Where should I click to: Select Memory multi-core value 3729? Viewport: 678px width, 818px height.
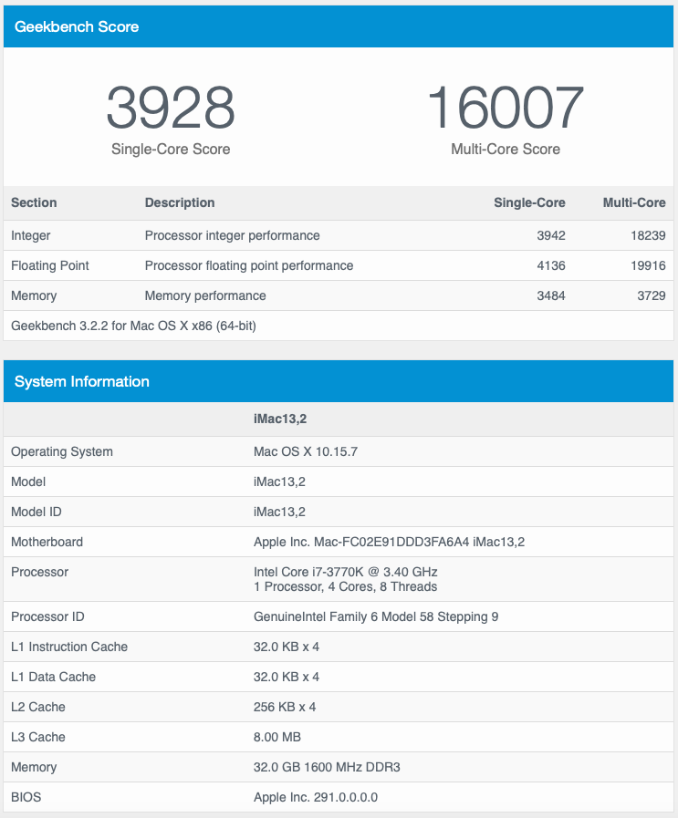652,295
